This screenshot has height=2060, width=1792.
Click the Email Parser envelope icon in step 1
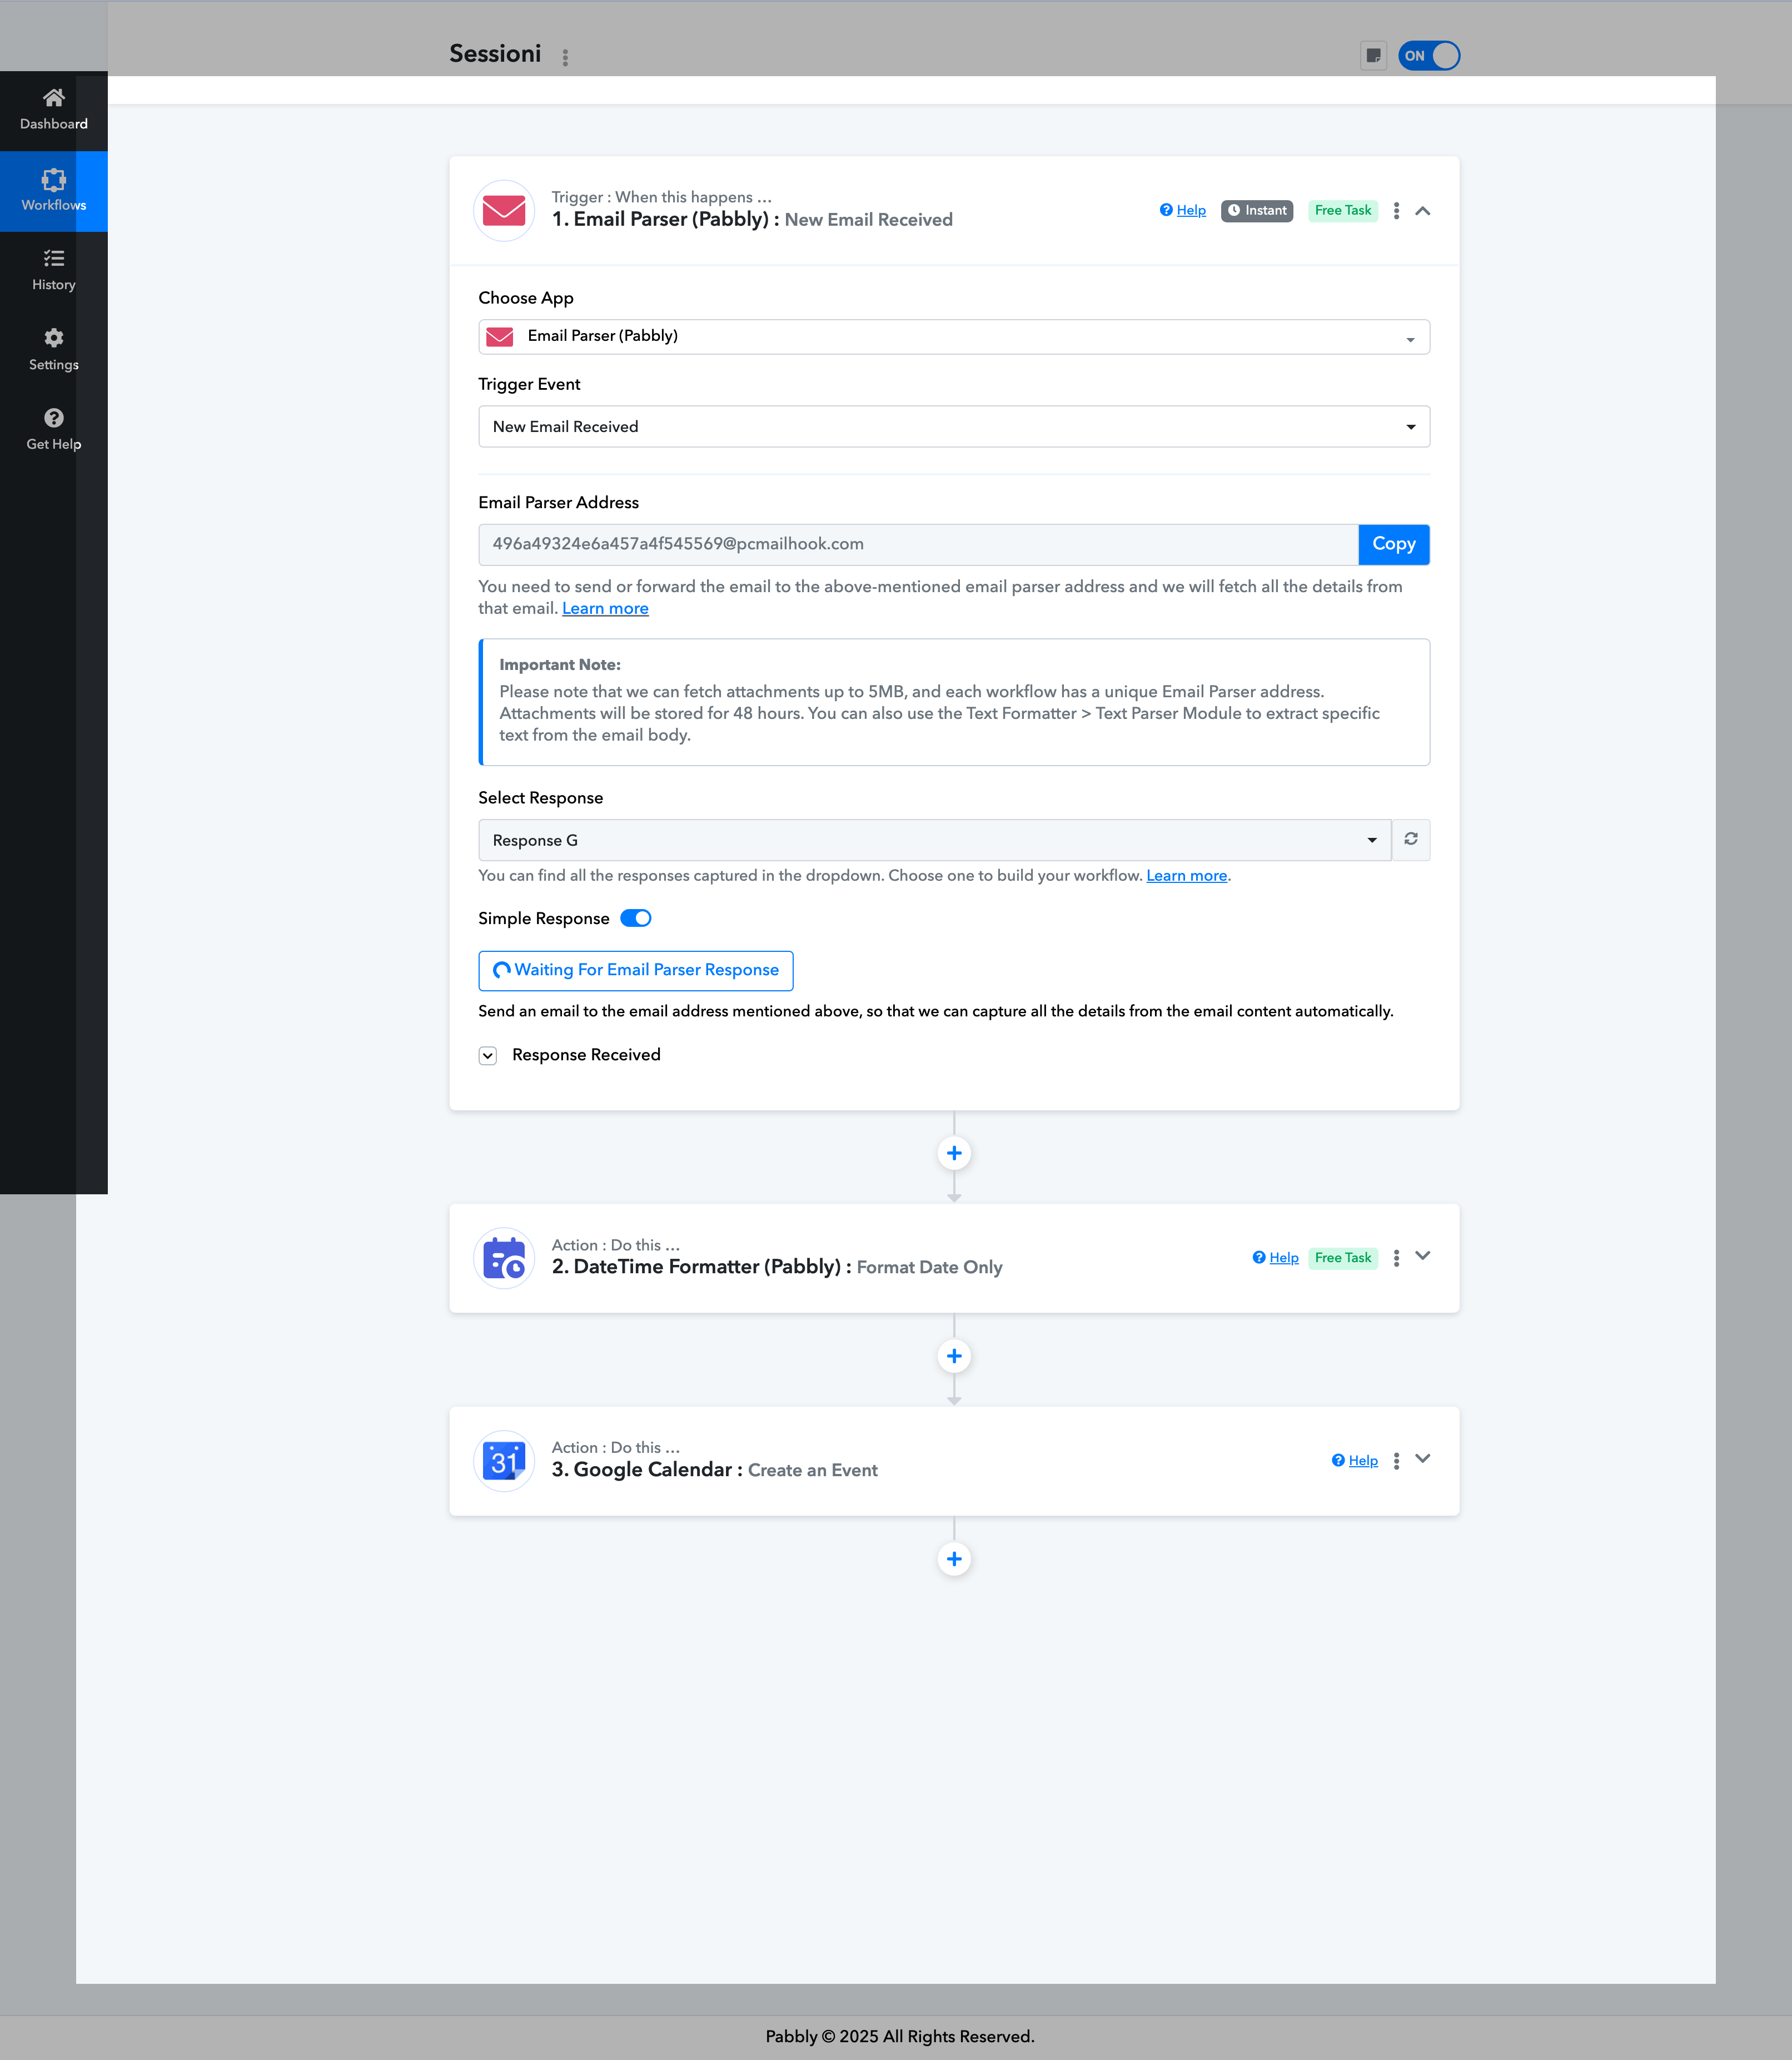click(x=504, y=210)
